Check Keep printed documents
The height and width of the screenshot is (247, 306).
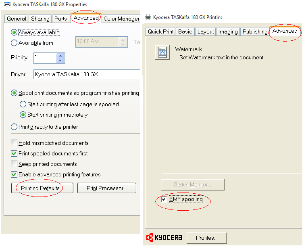(14, 164)
